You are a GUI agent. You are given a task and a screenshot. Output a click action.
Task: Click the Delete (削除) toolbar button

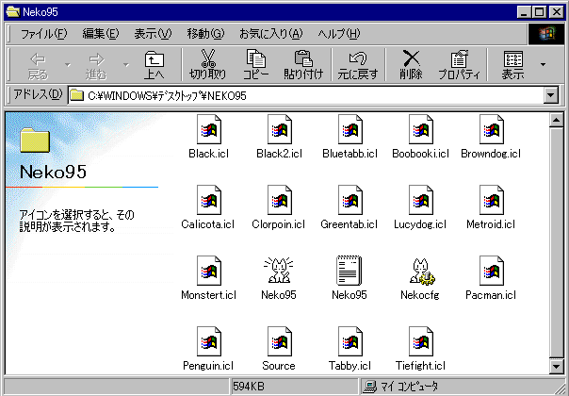pos(411,65)
